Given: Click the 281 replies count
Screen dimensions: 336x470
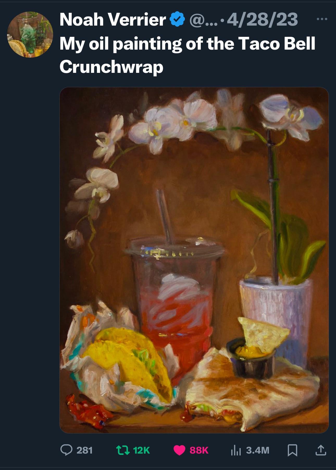Looking at the screenshot, I should 85,450.
